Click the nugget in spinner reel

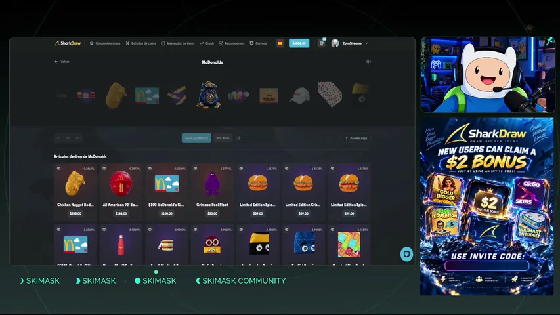[x=116, y=95]
